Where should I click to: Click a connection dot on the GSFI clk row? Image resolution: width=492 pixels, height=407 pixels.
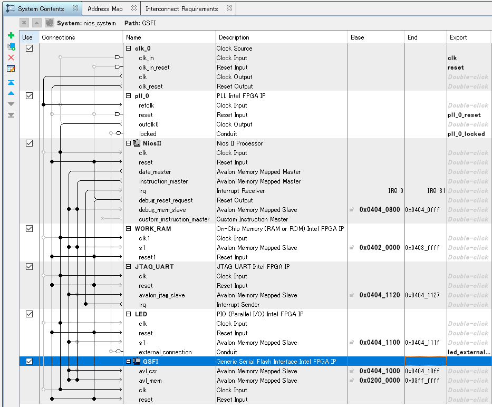tap(61, 389)
